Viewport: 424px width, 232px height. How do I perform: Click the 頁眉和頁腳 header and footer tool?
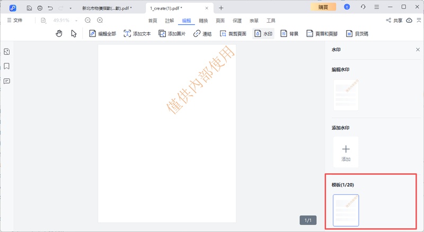[x=322, y=33]
